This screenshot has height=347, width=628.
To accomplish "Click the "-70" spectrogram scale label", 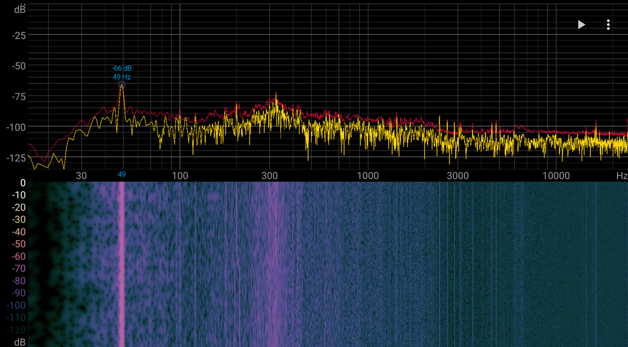I will [19, 268].
